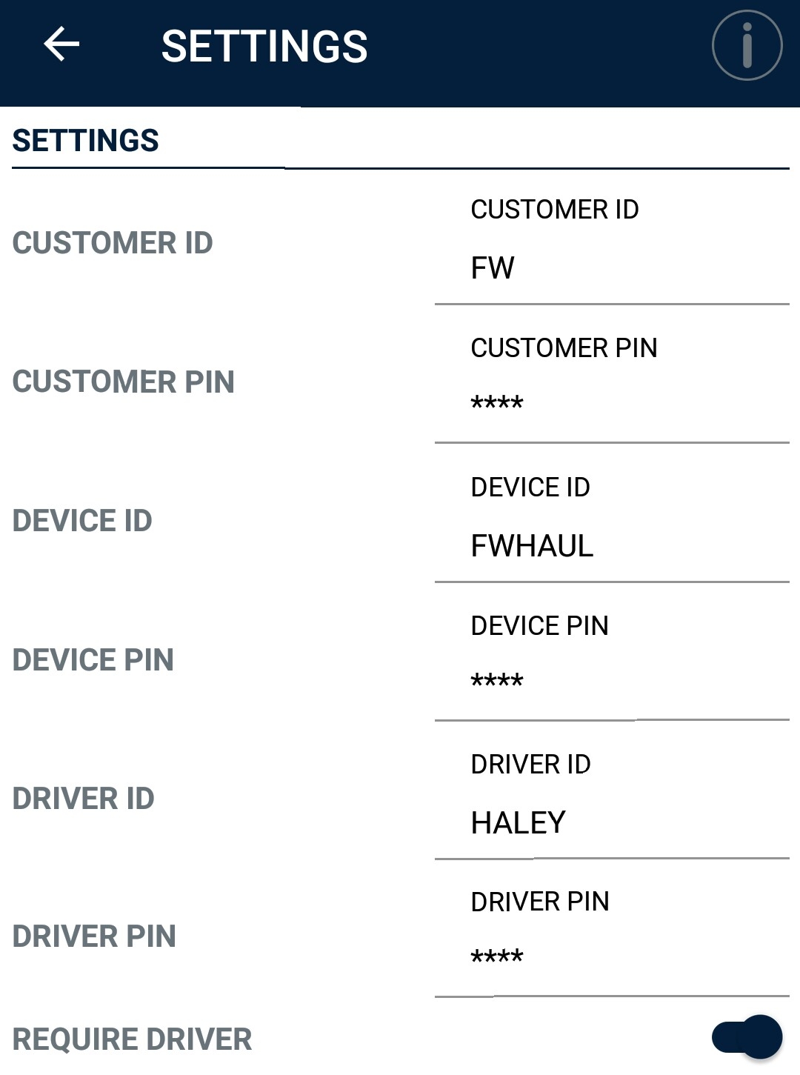800x1075 pixels.
Task: Tap the Customer PIN masked field
Action: click(612, 405)
